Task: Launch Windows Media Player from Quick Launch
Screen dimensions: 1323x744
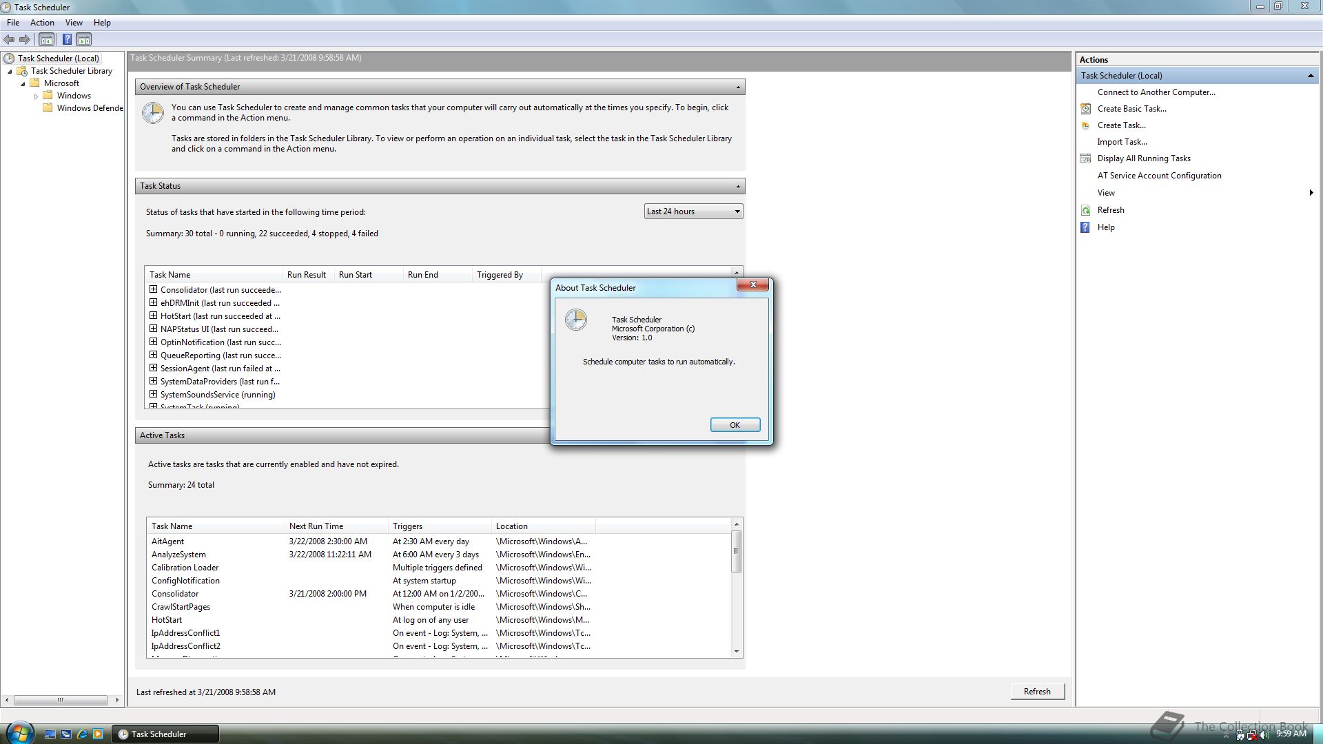Action: [x=98, y=734]
